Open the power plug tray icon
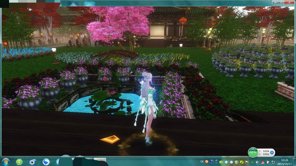The image size is (296, 166). pyautogui.click(x=268, y=162)
